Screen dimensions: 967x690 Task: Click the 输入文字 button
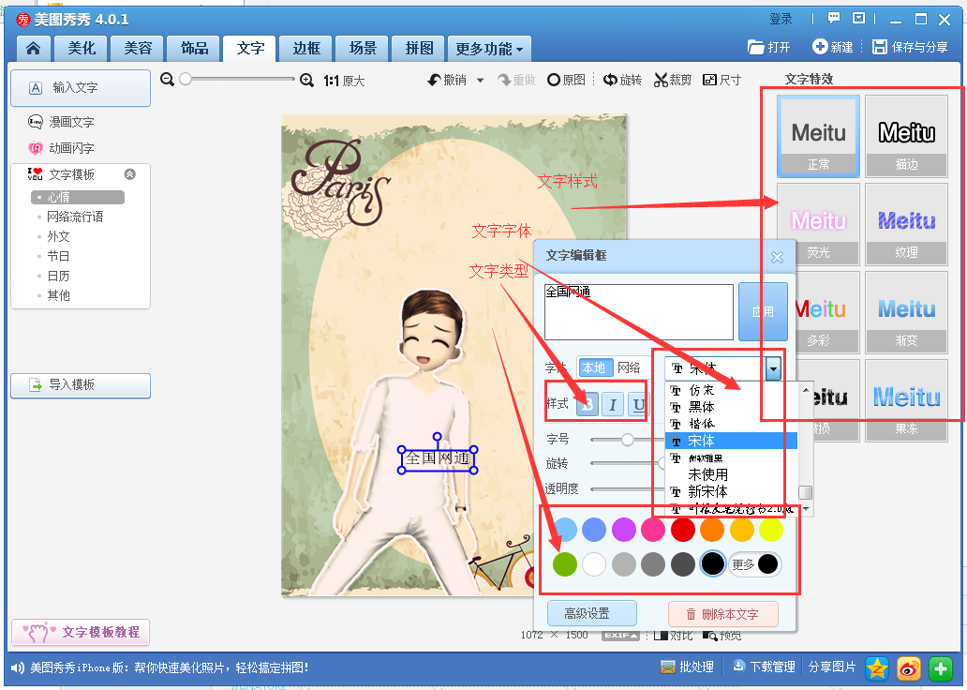click(81, 87)
